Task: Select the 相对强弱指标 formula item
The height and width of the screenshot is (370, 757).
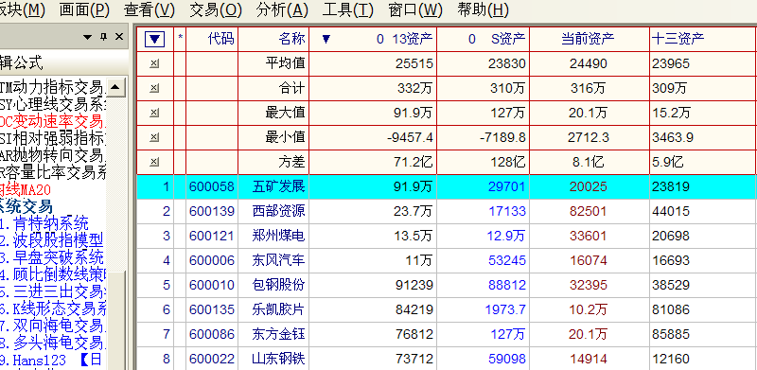Action: [53, 138]
